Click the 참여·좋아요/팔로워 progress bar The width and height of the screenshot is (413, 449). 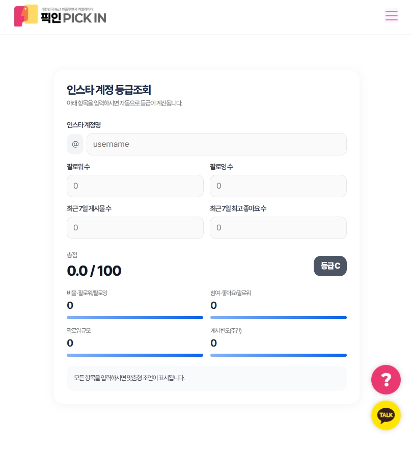tap(278, 318)
